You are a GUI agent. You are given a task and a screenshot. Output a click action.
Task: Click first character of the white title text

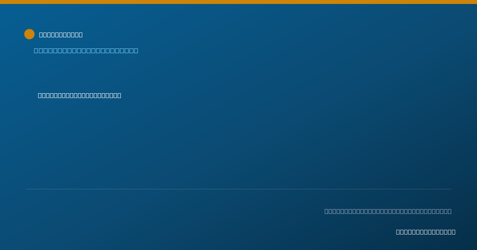[41, 35]
